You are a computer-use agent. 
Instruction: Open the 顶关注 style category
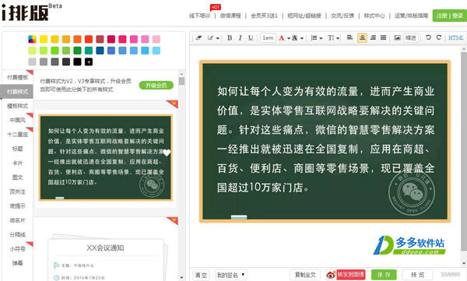pyautogui.click(x=17, y=191)
